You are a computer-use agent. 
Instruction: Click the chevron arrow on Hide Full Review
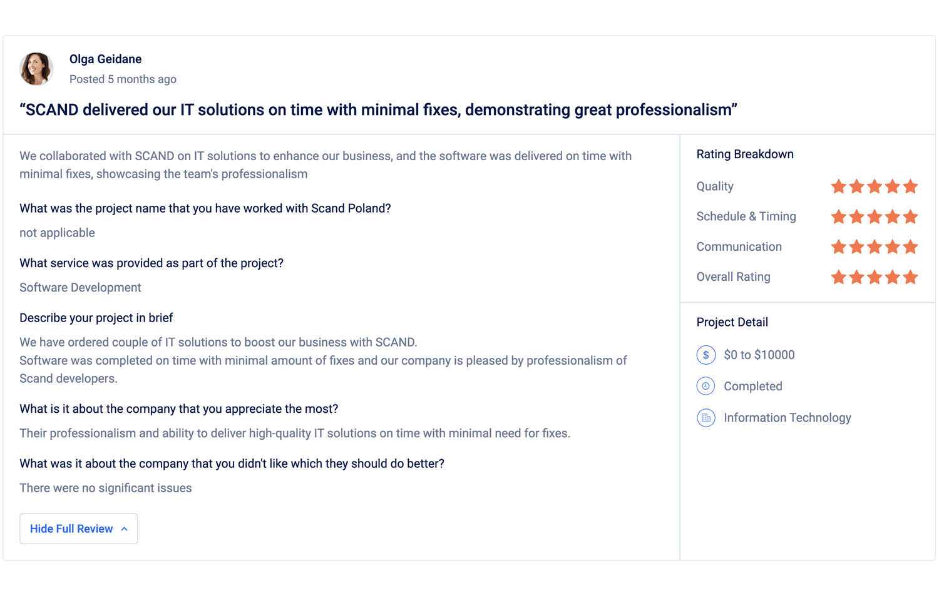coord(124,529)
